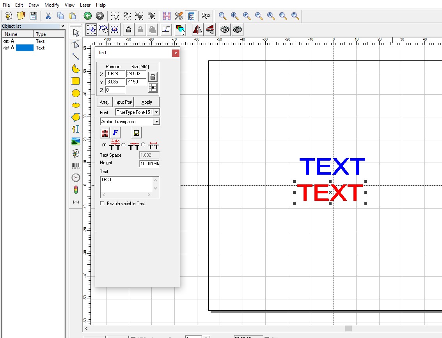
Task: Toggle visibility of highlighted Text object
Action: pos(6,48)
